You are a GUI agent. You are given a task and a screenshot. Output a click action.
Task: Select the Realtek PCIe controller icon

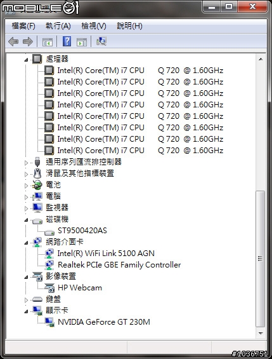(x=49, y=265)
